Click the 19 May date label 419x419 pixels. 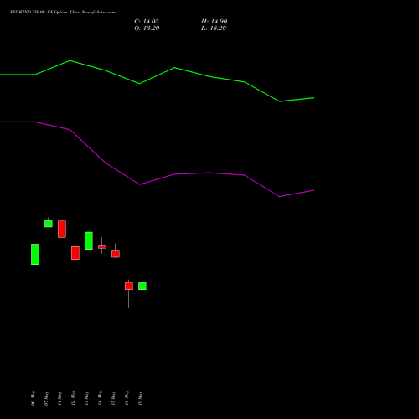click(140, 398)
